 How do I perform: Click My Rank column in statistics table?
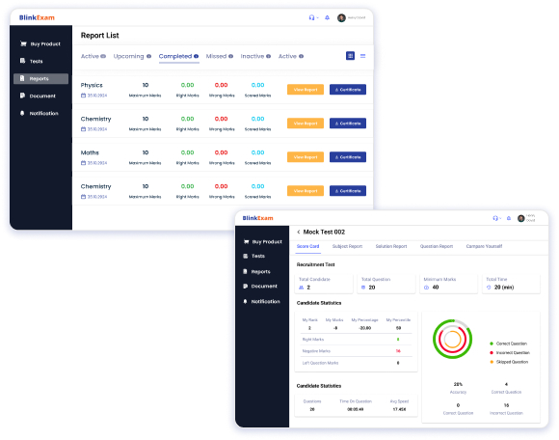(309, 324)
